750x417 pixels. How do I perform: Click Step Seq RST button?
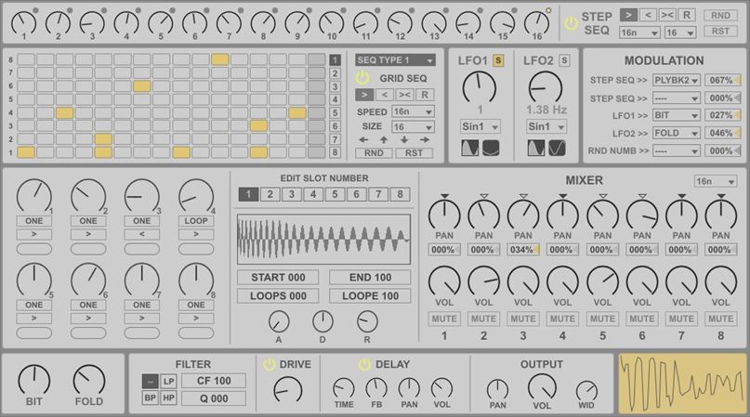pyautogui.click(x=719, y=32)
